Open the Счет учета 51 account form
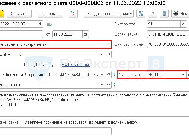189x137 pixels. 184,24
